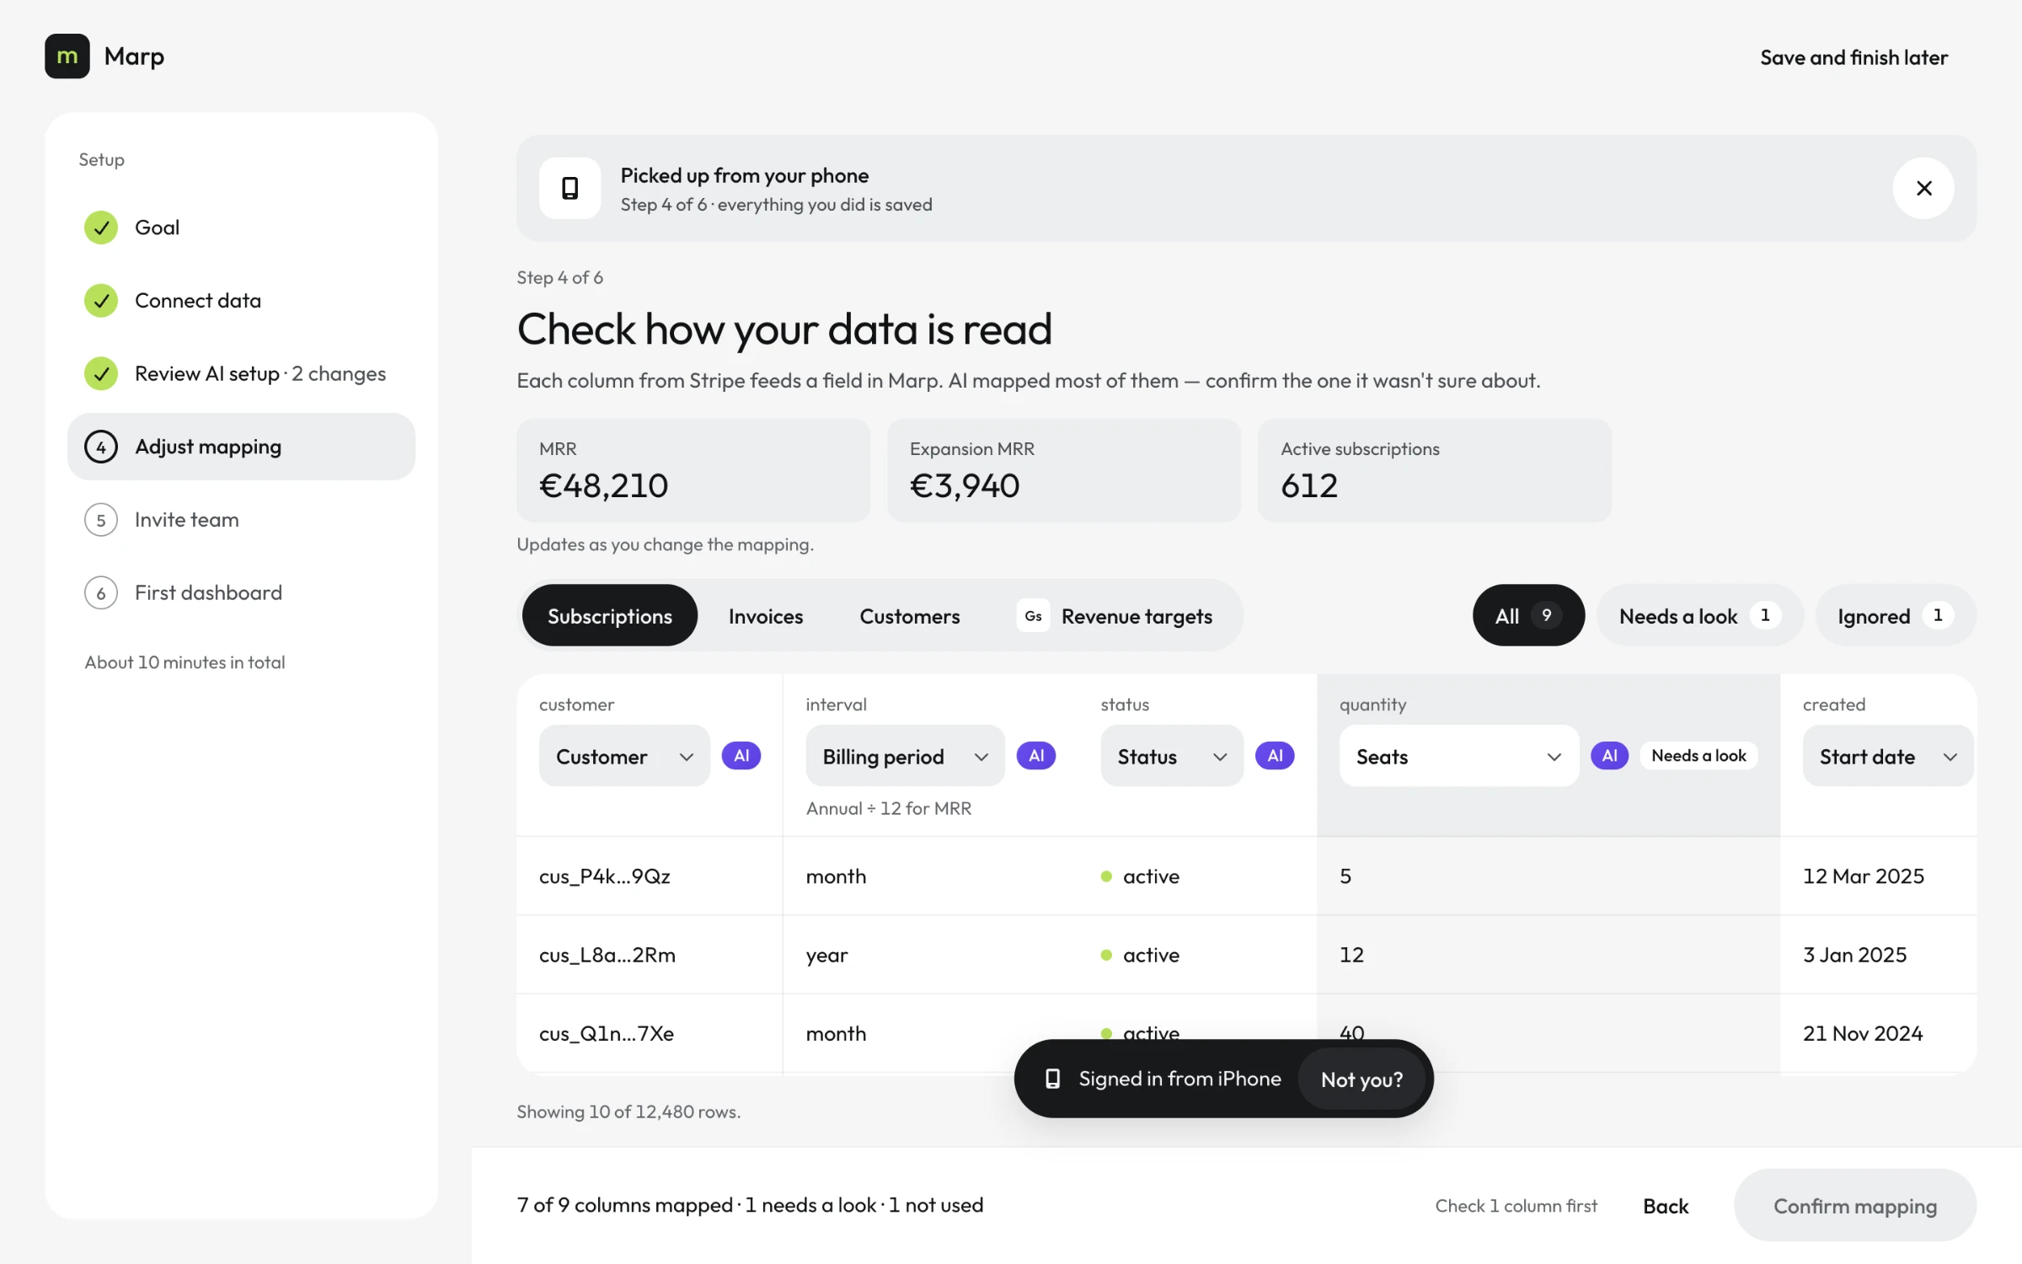Click the step 6 circle beside First dashboard
This screenshot has width=2022, height=1264.
pyautogui.click(x=101, y=593)
